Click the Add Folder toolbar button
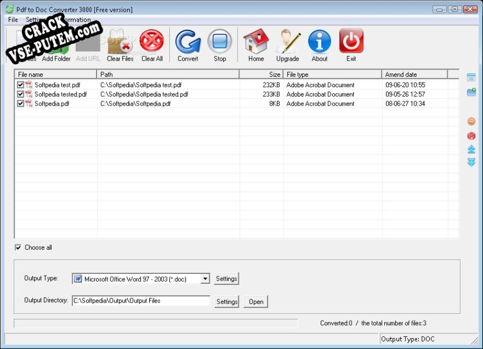Image resolution: width=483 pixels, height=349 pixels. tap(56, 46)
